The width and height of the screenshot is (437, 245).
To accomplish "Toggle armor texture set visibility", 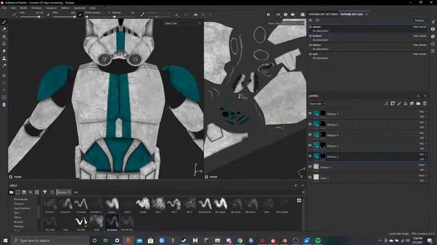I will (x=310, y=27).
